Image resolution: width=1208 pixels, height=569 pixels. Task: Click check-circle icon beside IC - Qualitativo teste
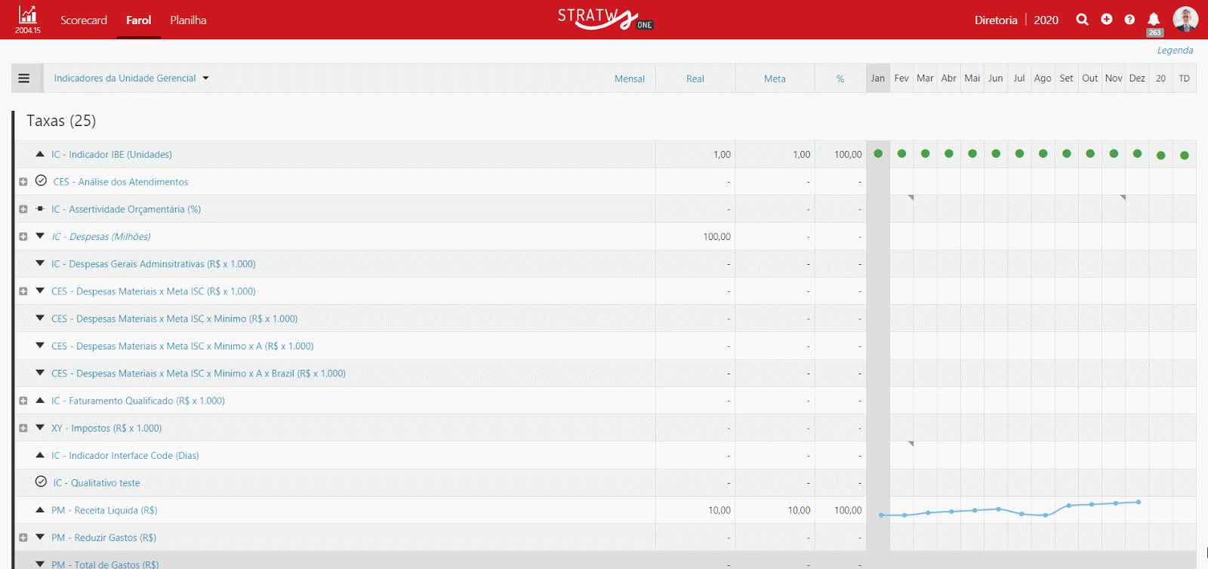coord(41,481)
